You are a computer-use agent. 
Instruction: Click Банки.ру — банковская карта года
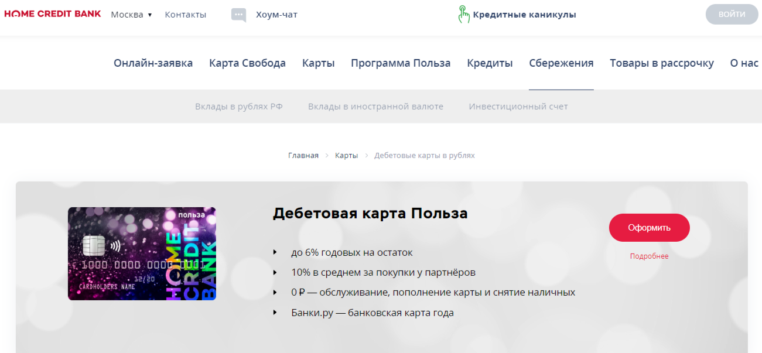(x=373, y=313)
